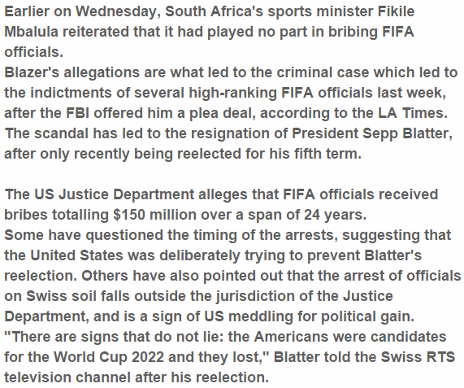The image size is (464, 388).
Task: Click "officials." ending the first paragraph
Action: click(x=34, y=52)
